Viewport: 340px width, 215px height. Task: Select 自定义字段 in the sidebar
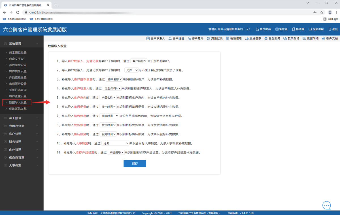tap(16, 59)
